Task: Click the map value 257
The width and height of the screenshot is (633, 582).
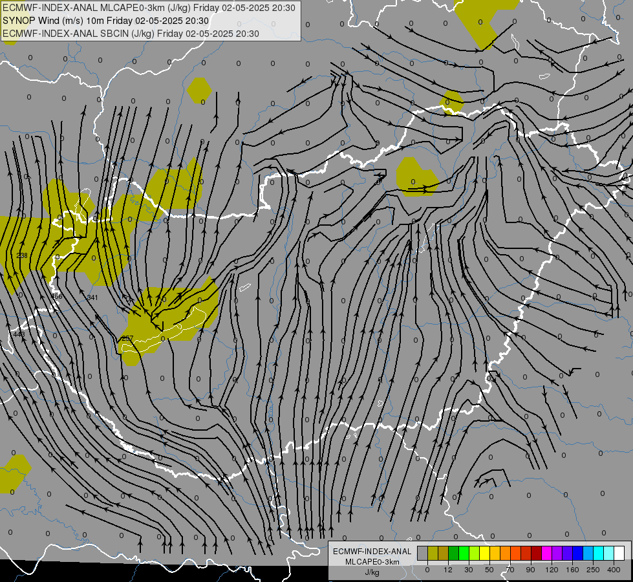Action: (127, 338)
